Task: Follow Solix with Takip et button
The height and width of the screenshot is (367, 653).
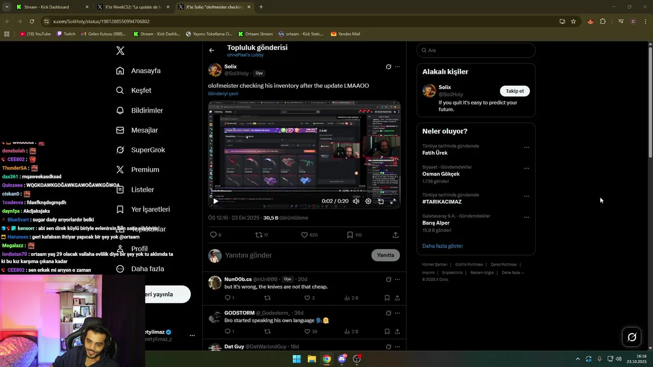Action: click(515, 91)
